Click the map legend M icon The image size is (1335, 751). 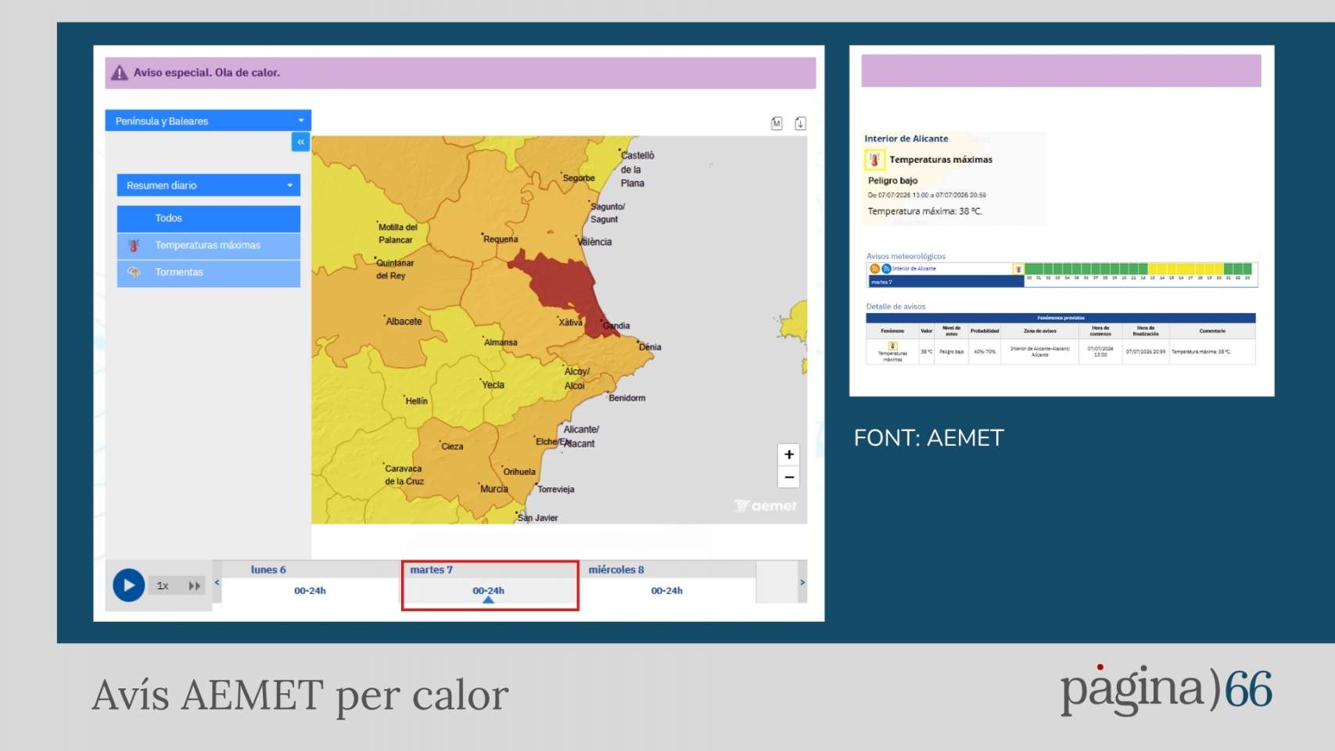pyautogui.click(x=777, y=123)
